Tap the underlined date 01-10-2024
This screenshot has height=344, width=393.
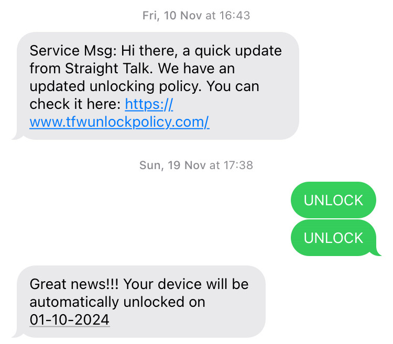click(70, 320)
